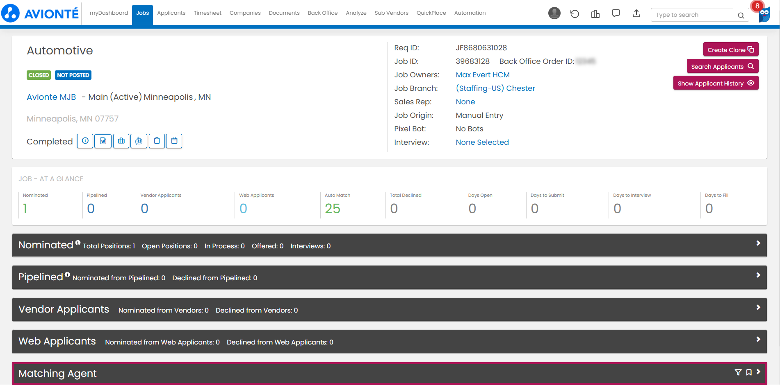Click the Manual Entry job origin text

(x=479, y=115)
